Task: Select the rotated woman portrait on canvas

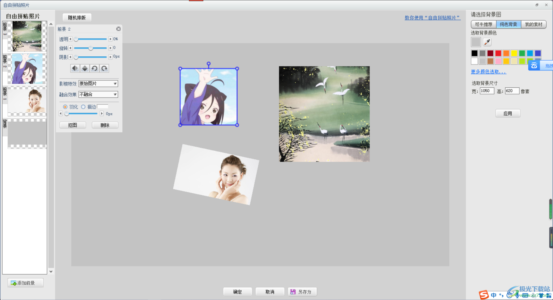Action: click(216, 175)
